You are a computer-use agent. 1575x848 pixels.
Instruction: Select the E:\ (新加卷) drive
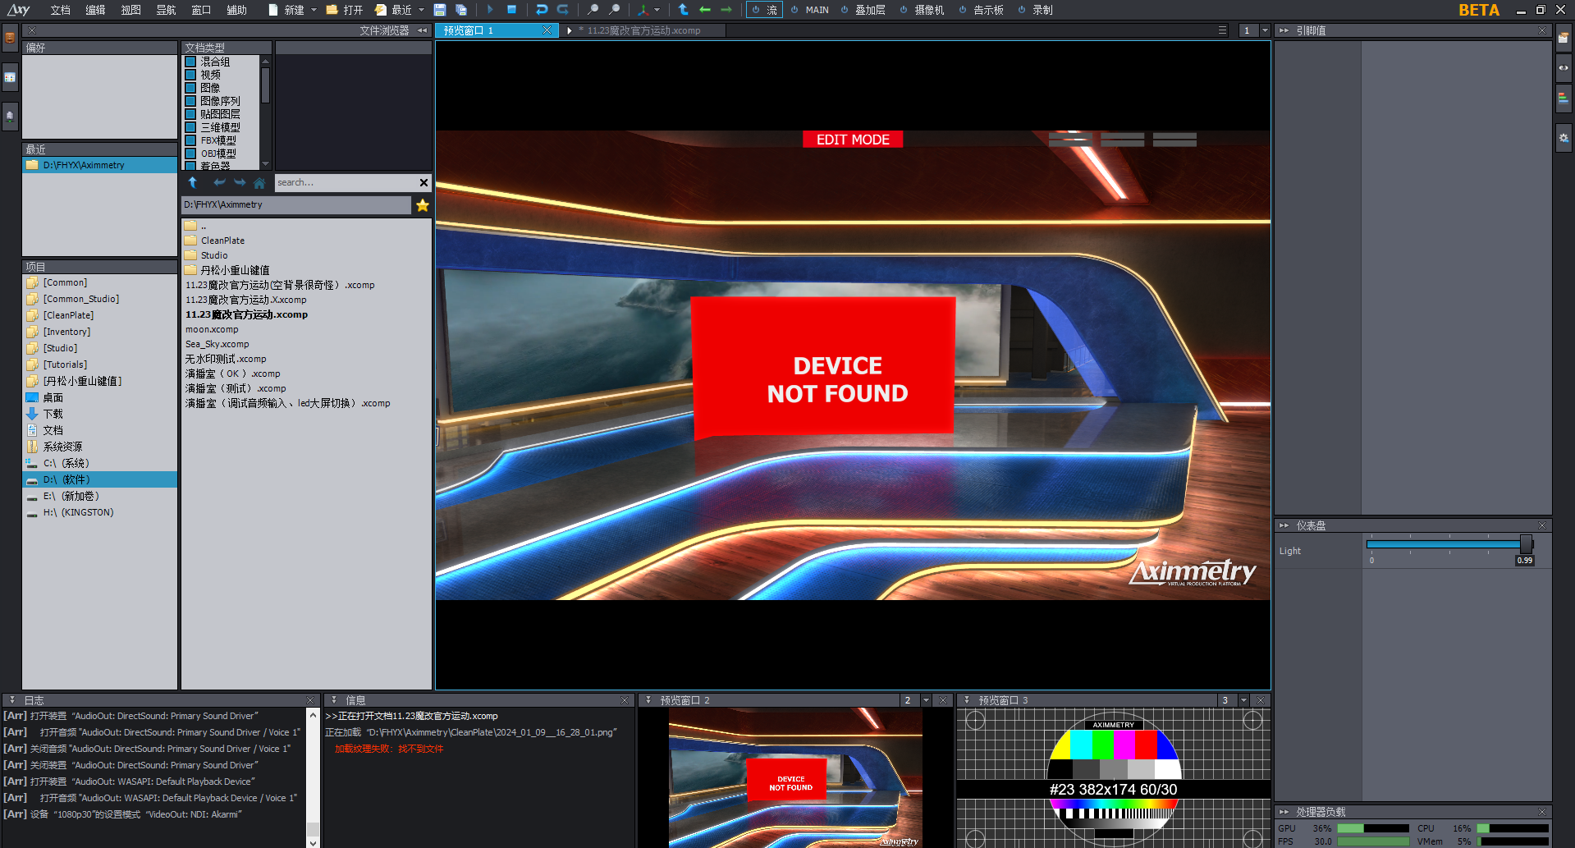pos(62,496)
